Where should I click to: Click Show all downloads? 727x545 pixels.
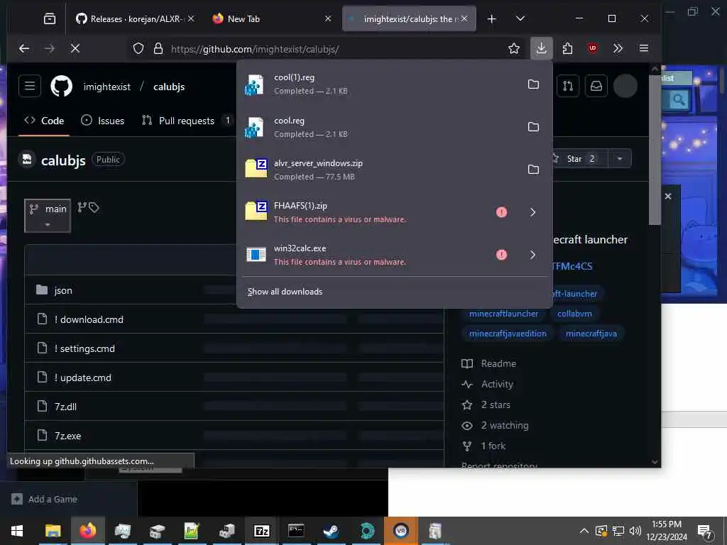tap(285, 292)
